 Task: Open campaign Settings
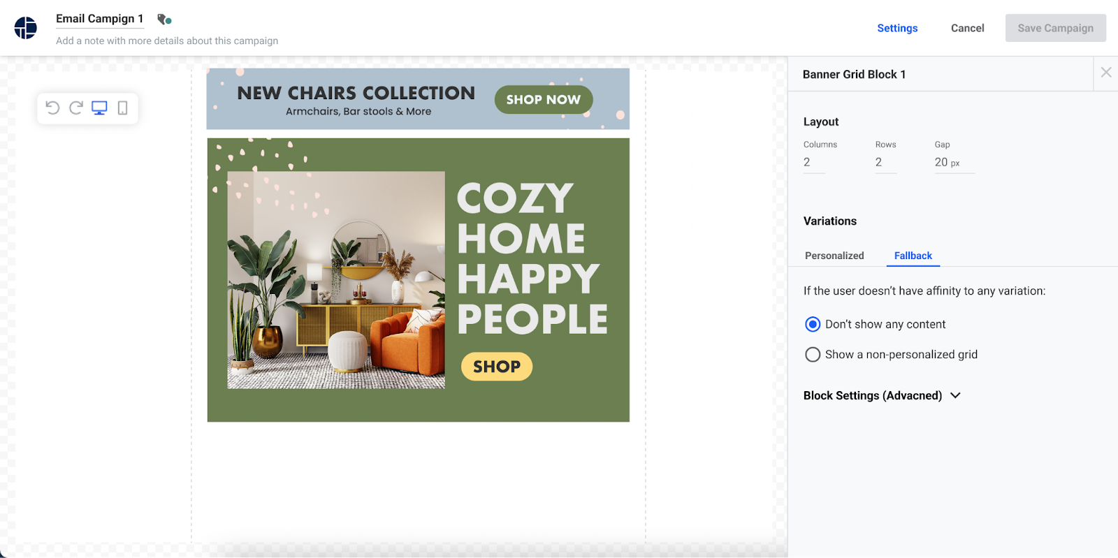coord(897,28)
